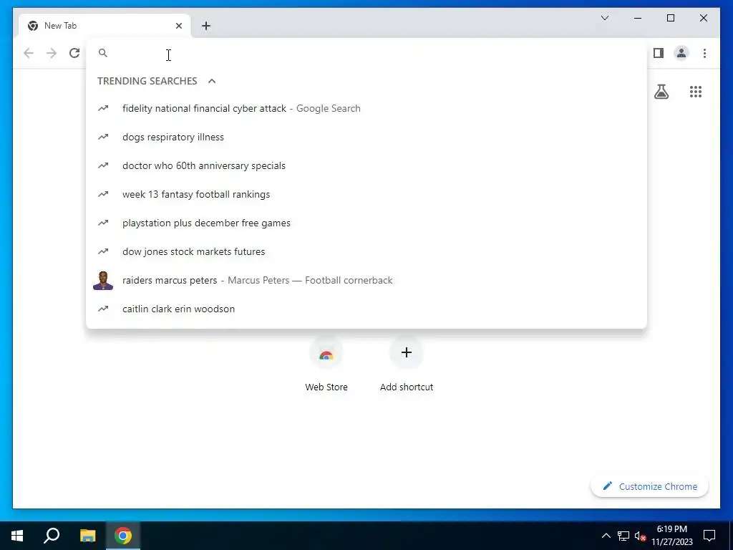The width and height of the screenshot is (733, 550).
Task: Click the Marcus Peters photo thumbnail
Action: coord(103,281)
